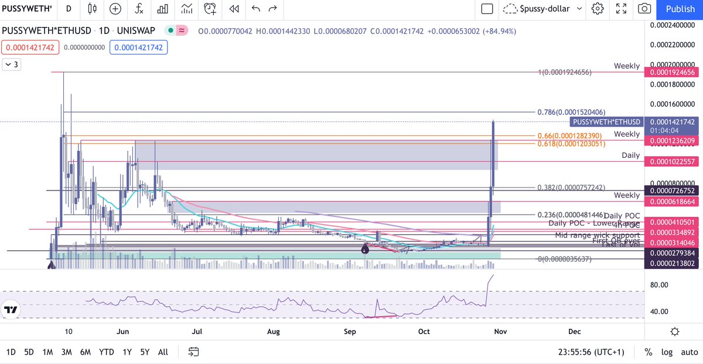Select the YTD date range
Viewport: 703px width, 364px height.
[106, 352]
